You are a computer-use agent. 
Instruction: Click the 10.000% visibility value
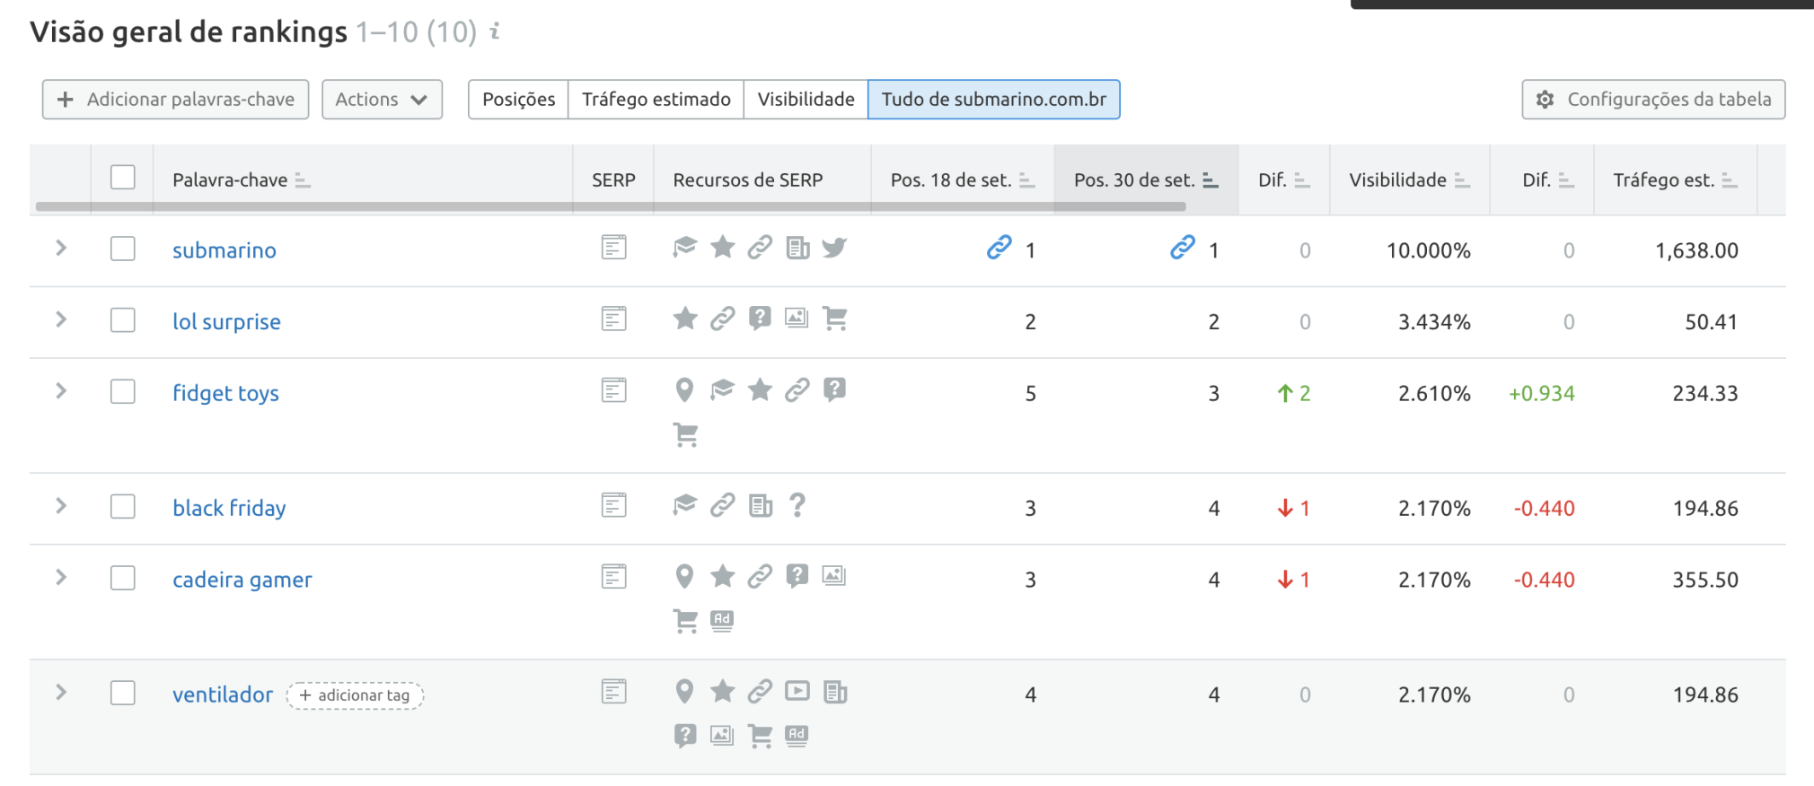(1429, 250)
